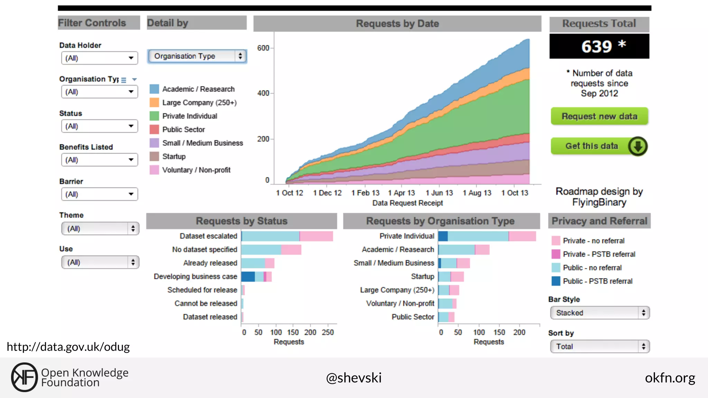This screenshot has height=398, width=708.
Task: Open the Theme filter selector
Action: tap(100, 229)
